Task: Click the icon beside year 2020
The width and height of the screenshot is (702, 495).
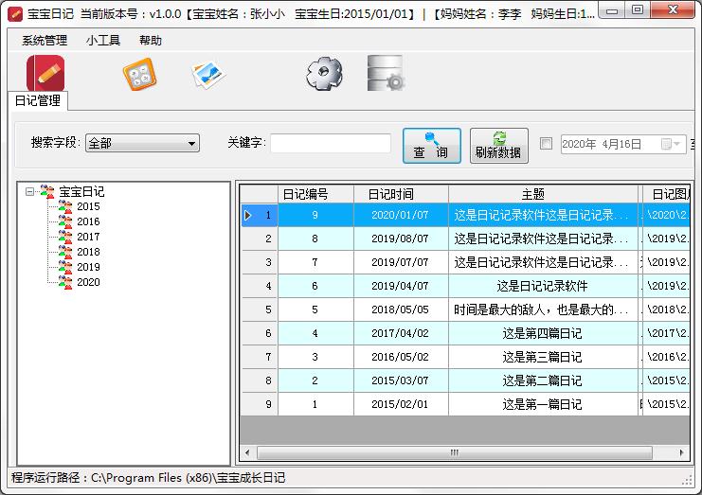Action: pyautogui.click(x=65, y=282)
